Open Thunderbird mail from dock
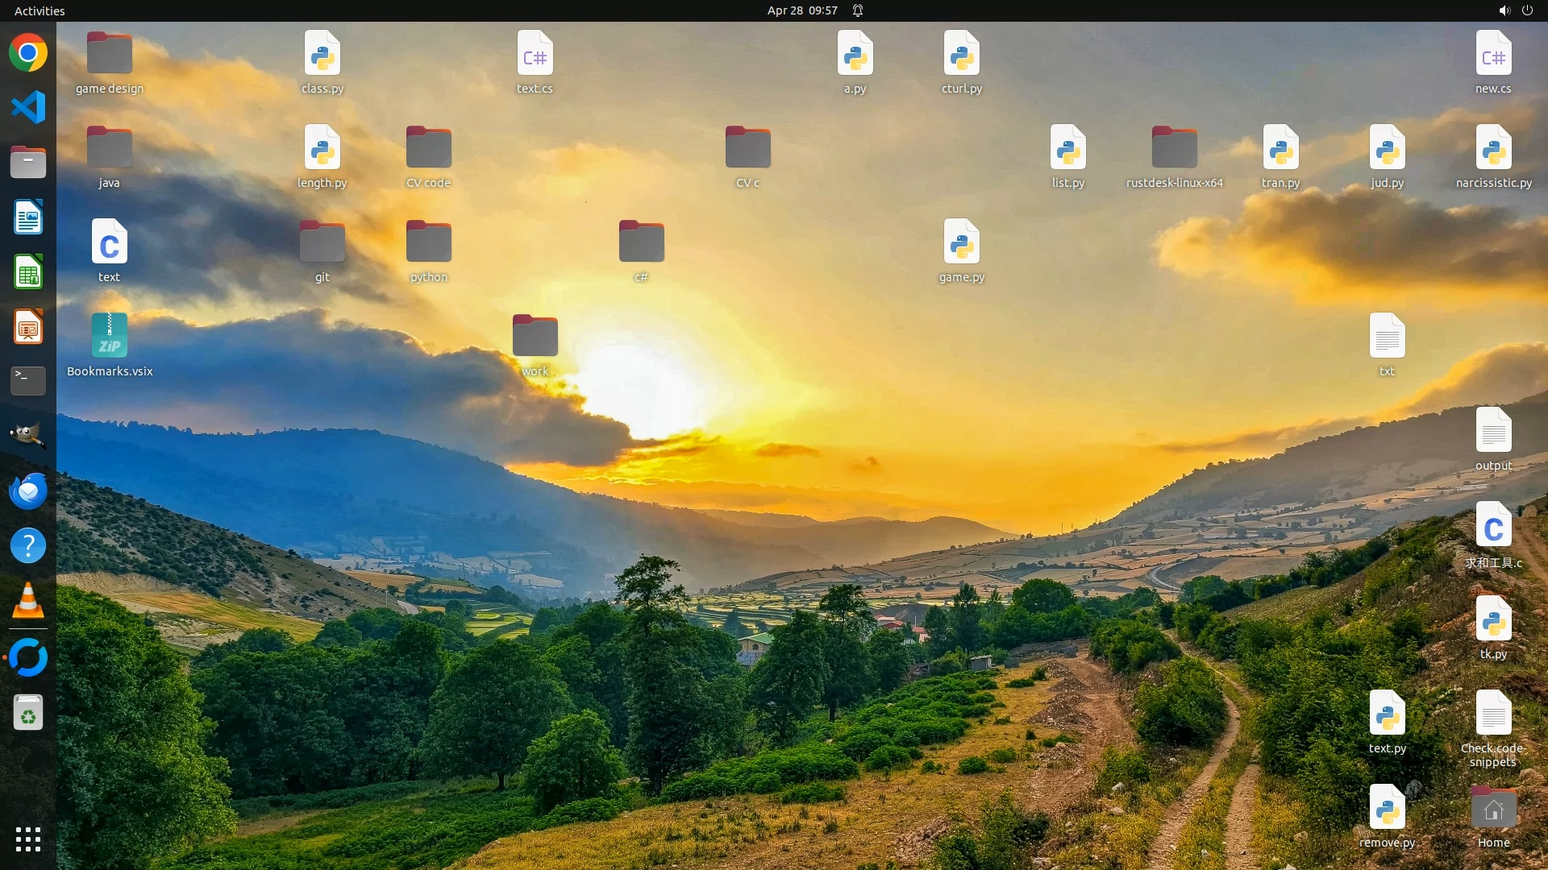Image resolution: width=1548 pixels, height=870 pixels. pos(28,491)
